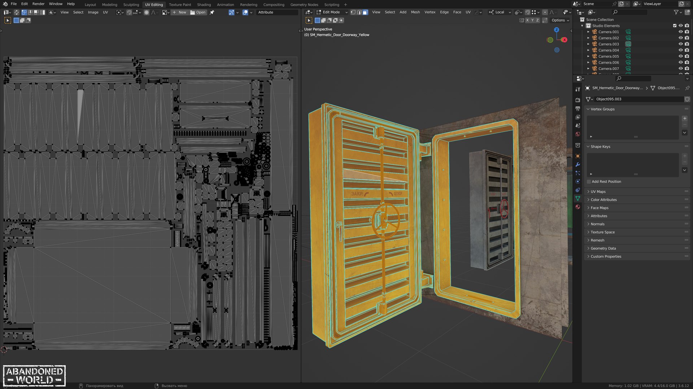Open the Local transform orientation dropdown
Image resolution: width=693 pixels, height=389 pixels.
tap(500, 12)
